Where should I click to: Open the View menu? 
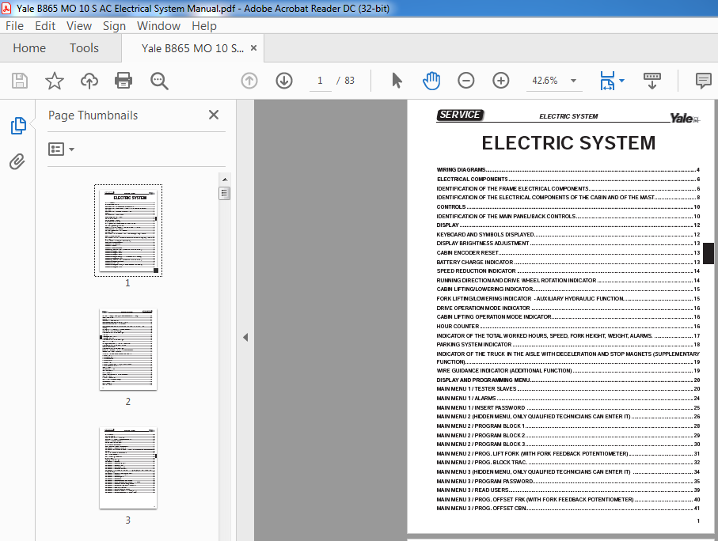79,26
